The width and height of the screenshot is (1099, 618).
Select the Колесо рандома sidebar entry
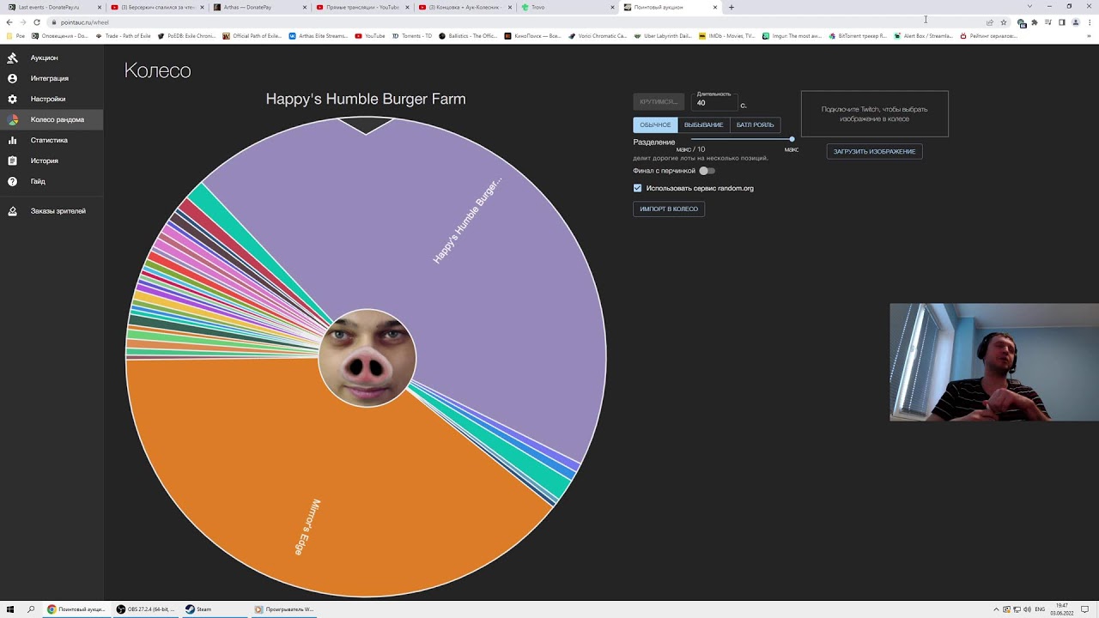coord(52,119)
